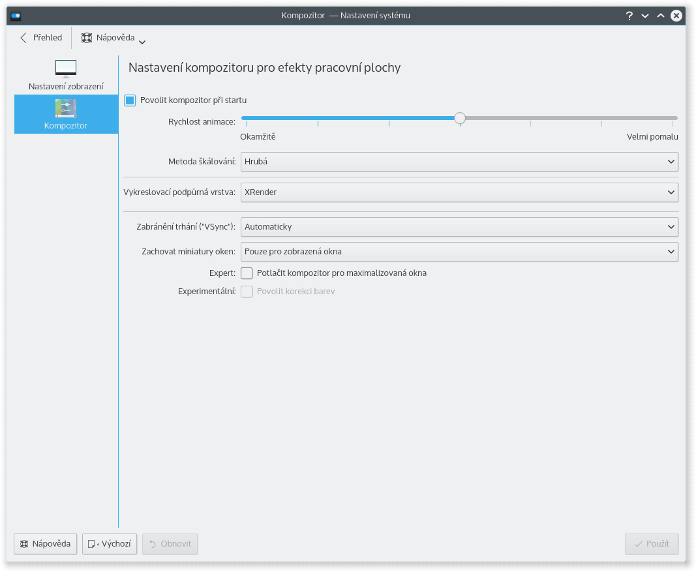The image size is (696, 572).
Task: Open the Zachovat miniatury oken dropdown
Action: coord(459,252)
